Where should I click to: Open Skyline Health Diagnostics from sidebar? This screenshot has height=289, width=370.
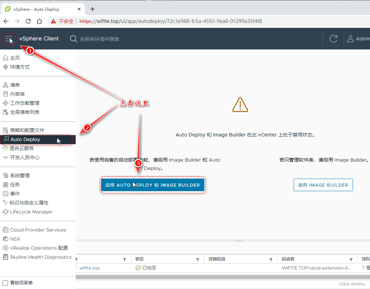[40, 257]
